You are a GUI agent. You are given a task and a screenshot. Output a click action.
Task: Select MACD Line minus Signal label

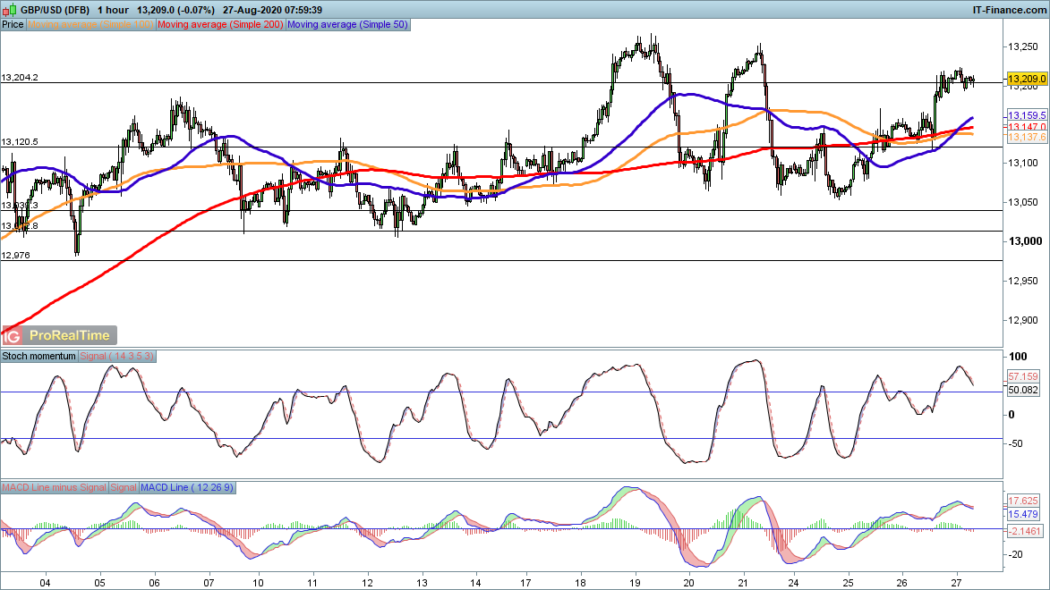tap(55, 488)
